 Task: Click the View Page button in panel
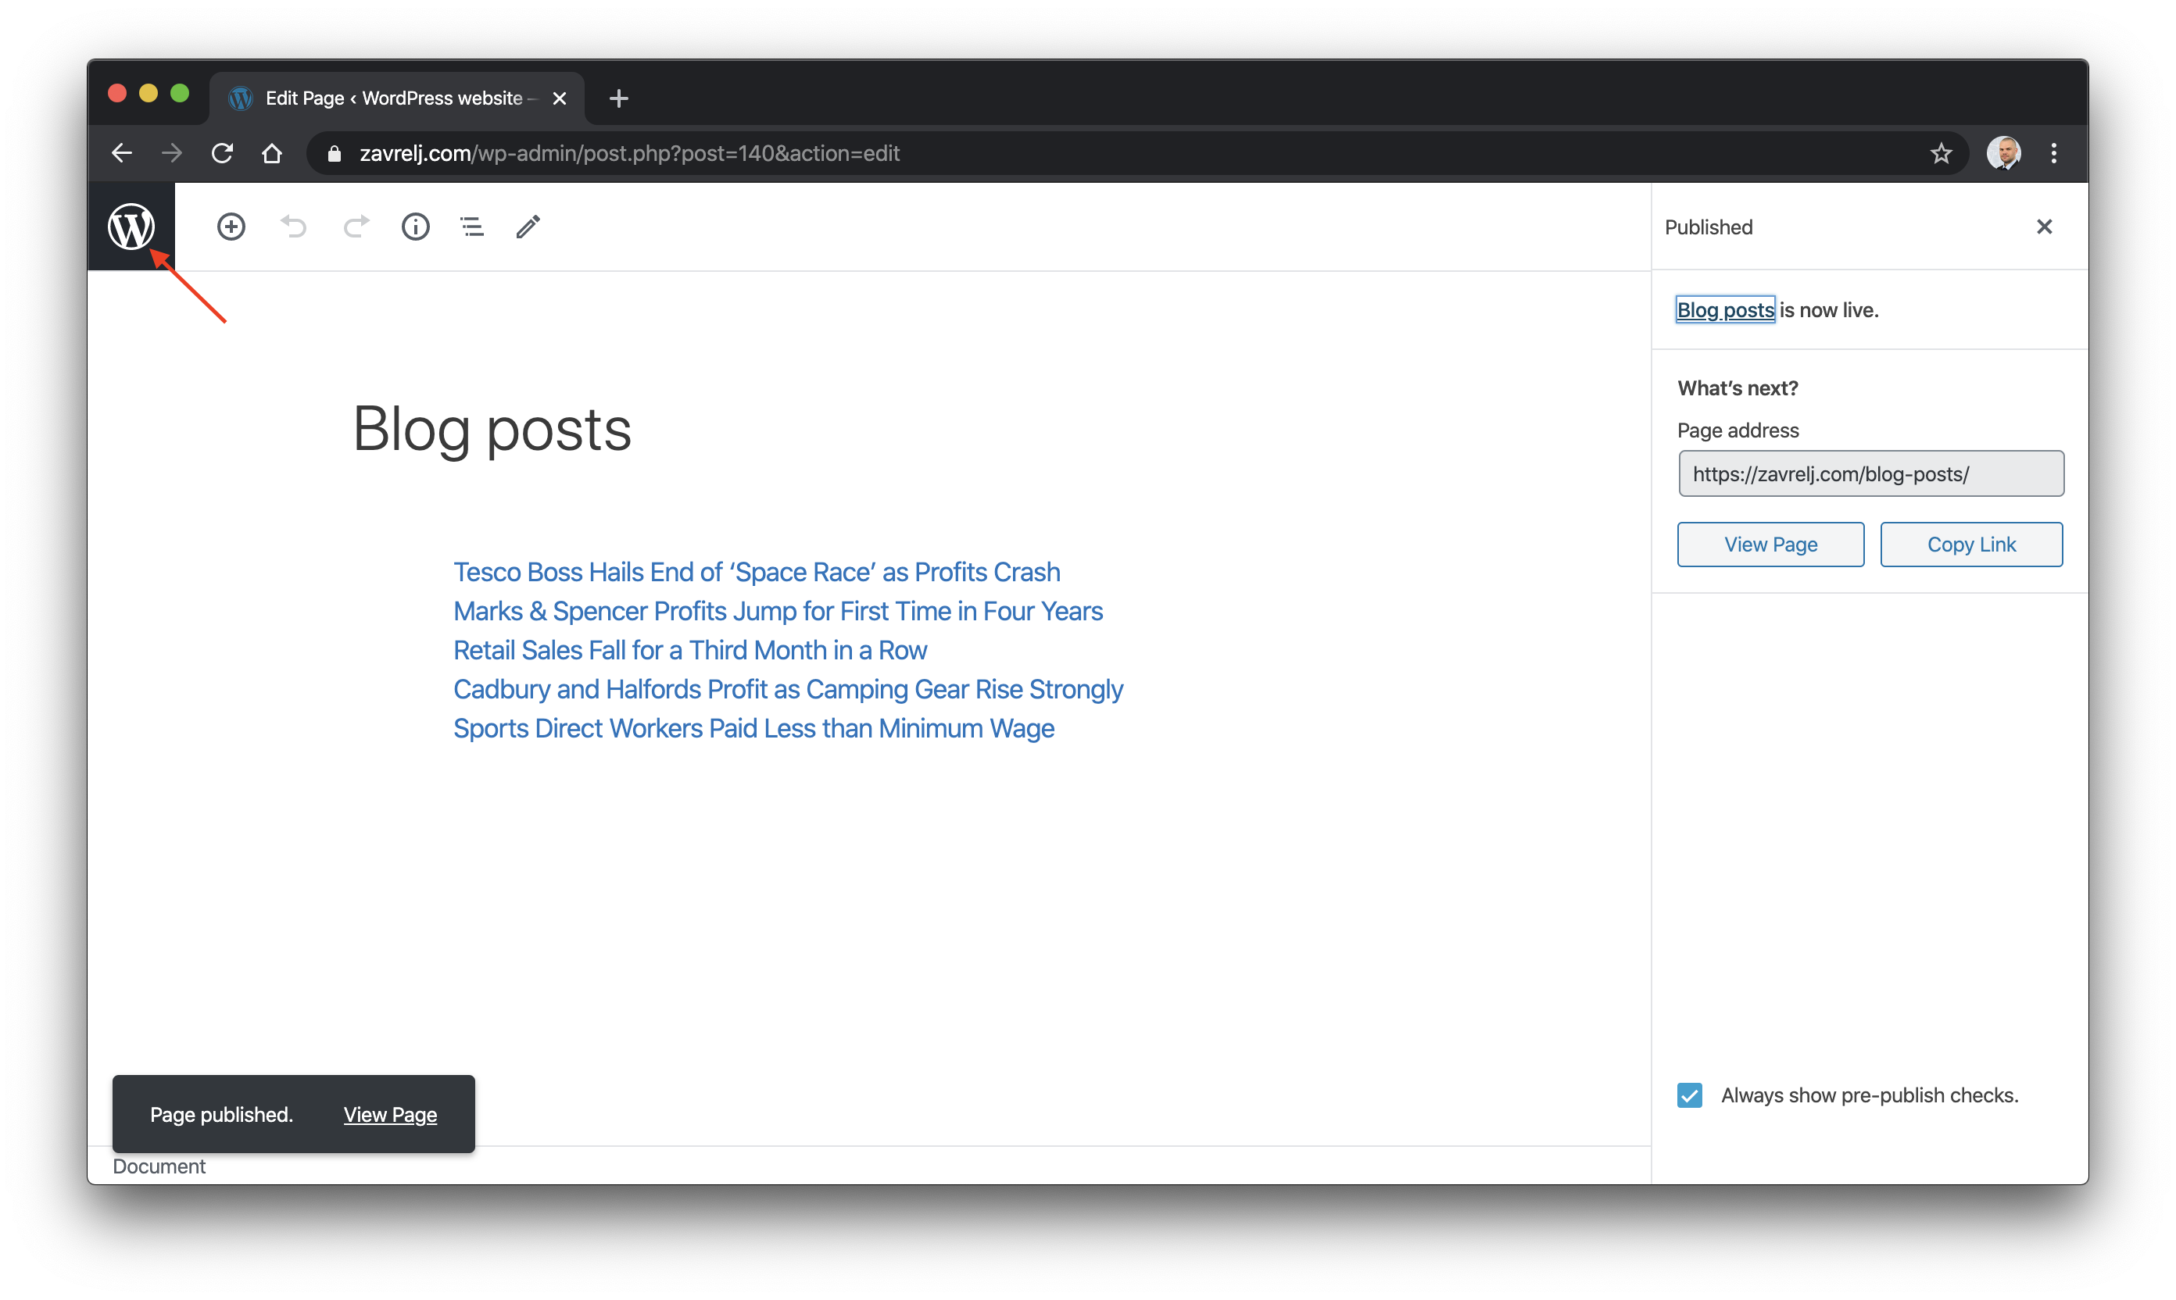click(1770, 544)
